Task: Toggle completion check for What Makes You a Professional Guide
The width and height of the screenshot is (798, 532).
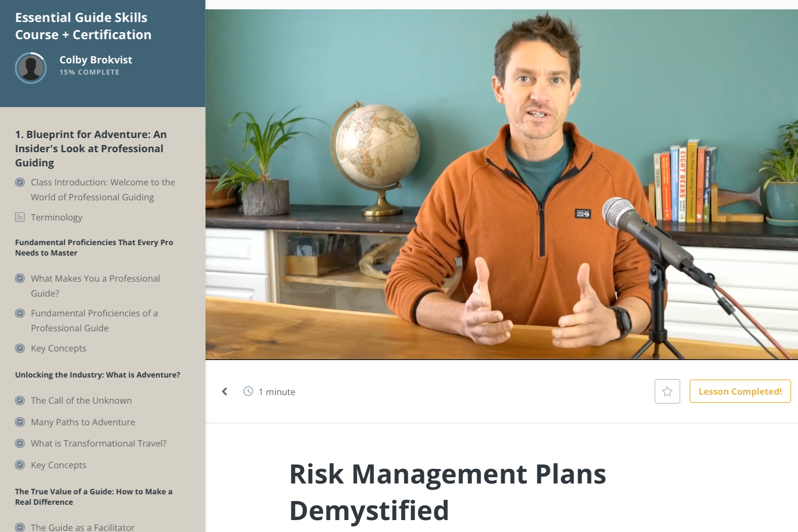Action: click(x=20, y=279)
